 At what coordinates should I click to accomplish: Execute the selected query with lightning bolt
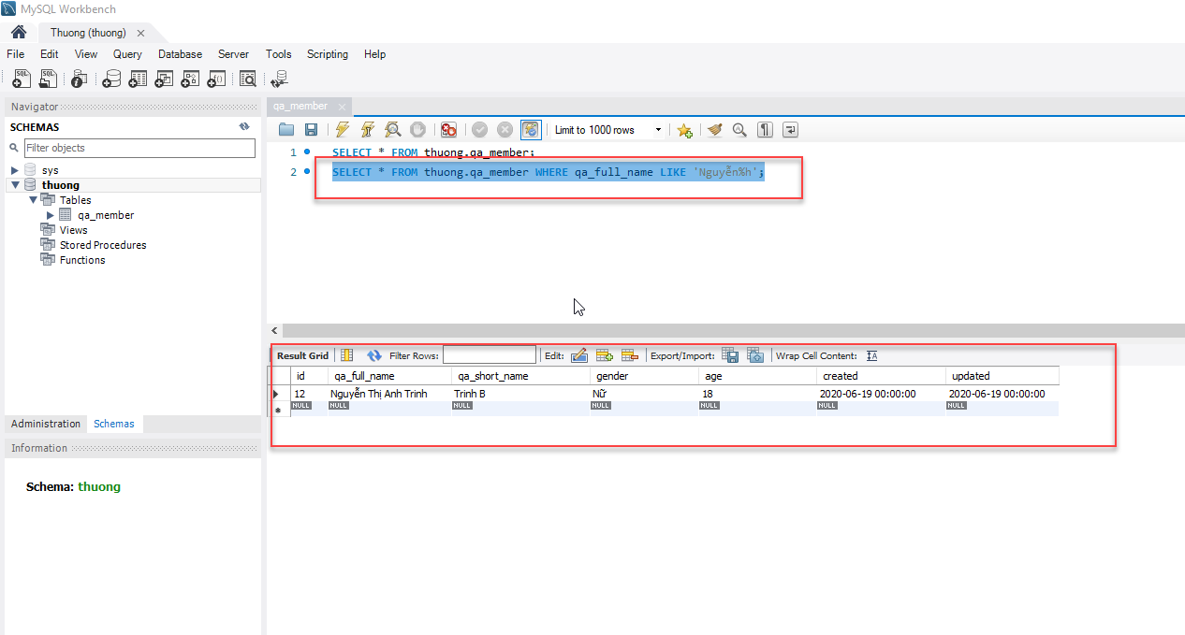[343, 130]
